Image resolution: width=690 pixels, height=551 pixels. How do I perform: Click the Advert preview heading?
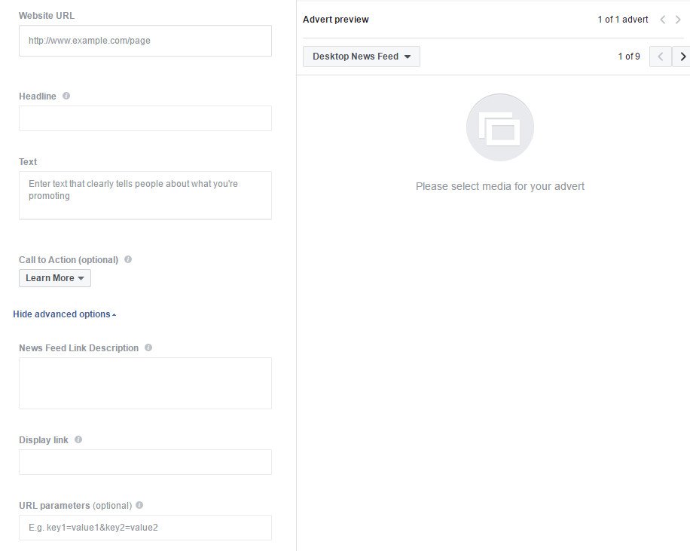(336, 20)
